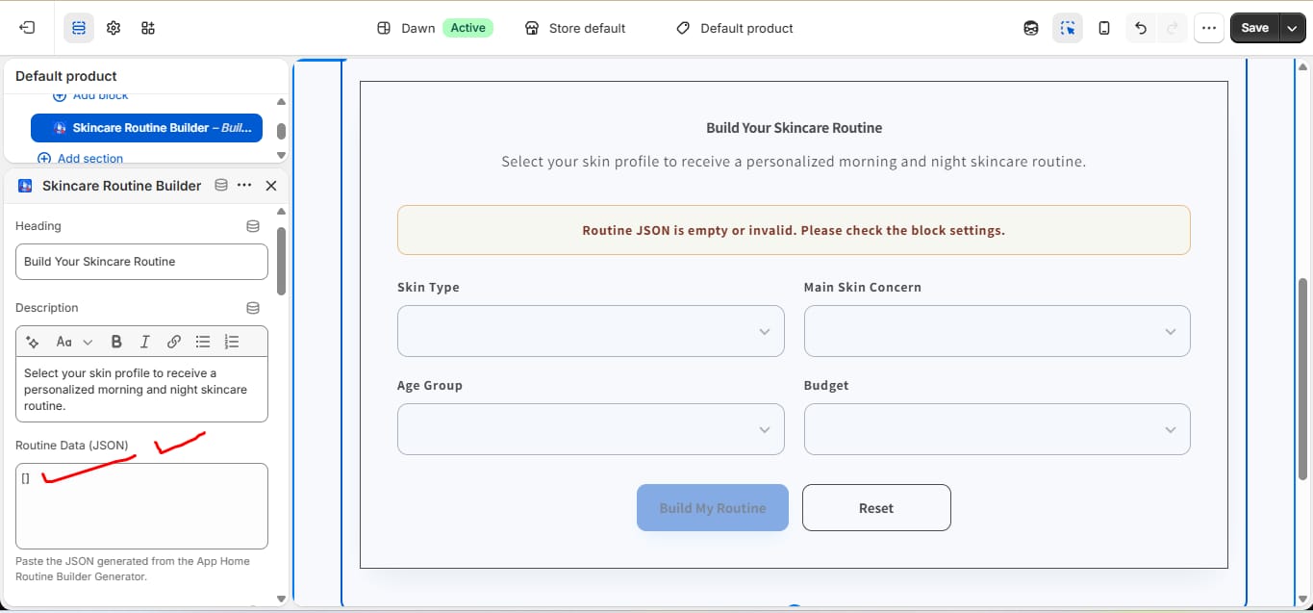The width and height of the screenshot is (1313, 613).
Task: Open the Store default market selector
Action: pyautogui.click(x=575, y=28)
